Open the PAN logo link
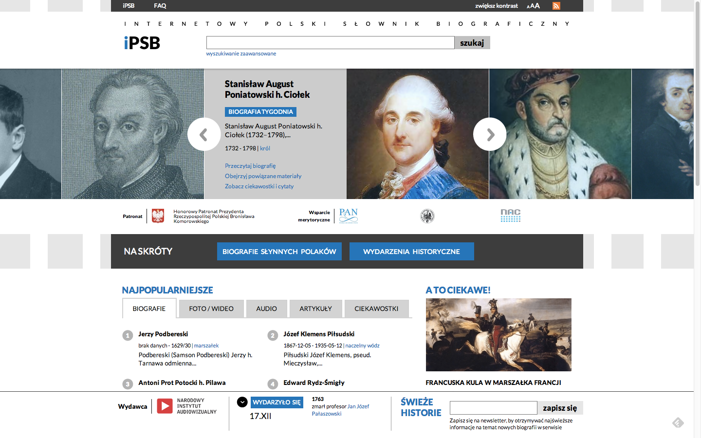701x438 pixels. [349, 216]
